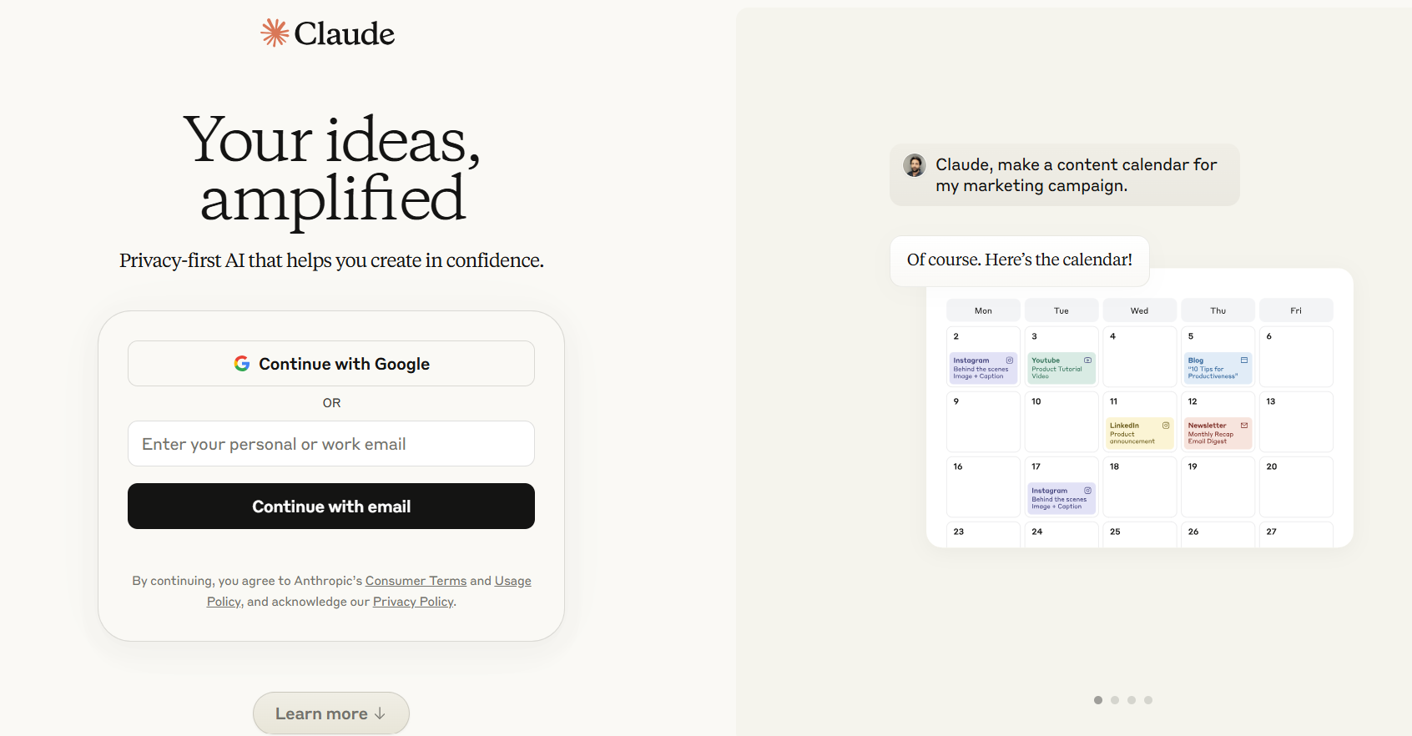Select the second carousel dot
This screenshot has height=736, width=1412.
point(1115,700)
